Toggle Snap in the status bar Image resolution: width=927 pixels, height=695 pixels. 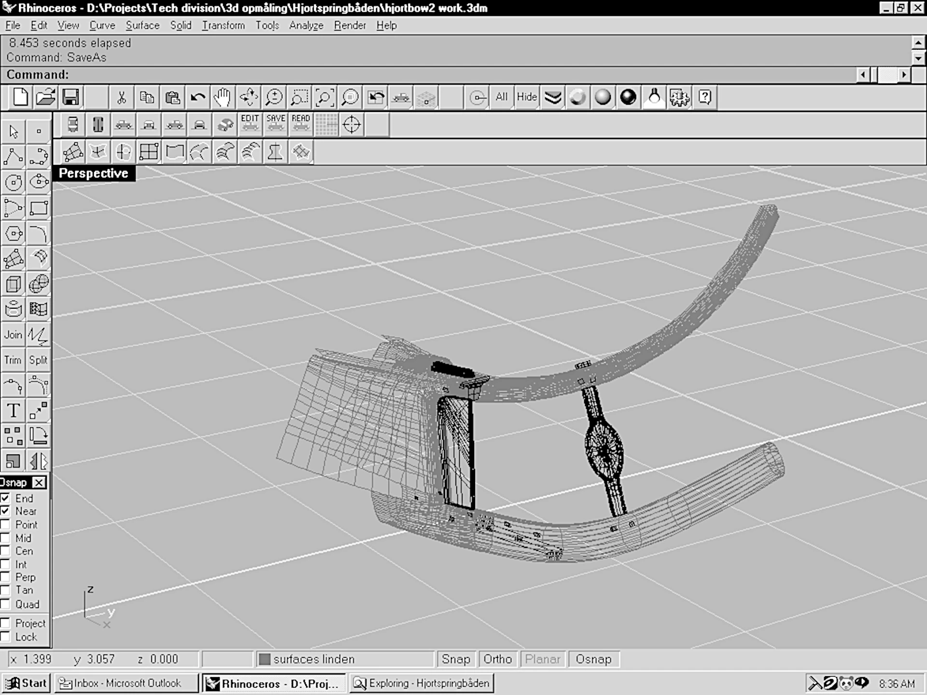[x=456, y=659]
